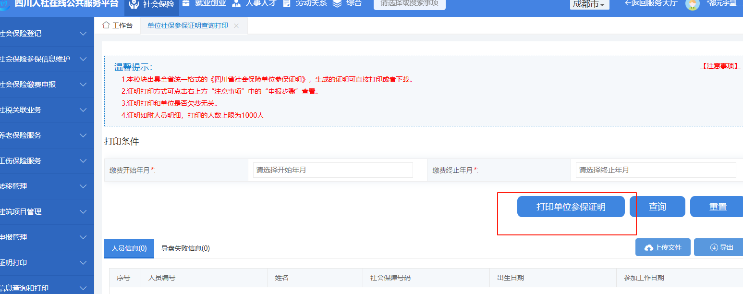Click the 查询 button
Screen dimensions: 743x294
658,206
